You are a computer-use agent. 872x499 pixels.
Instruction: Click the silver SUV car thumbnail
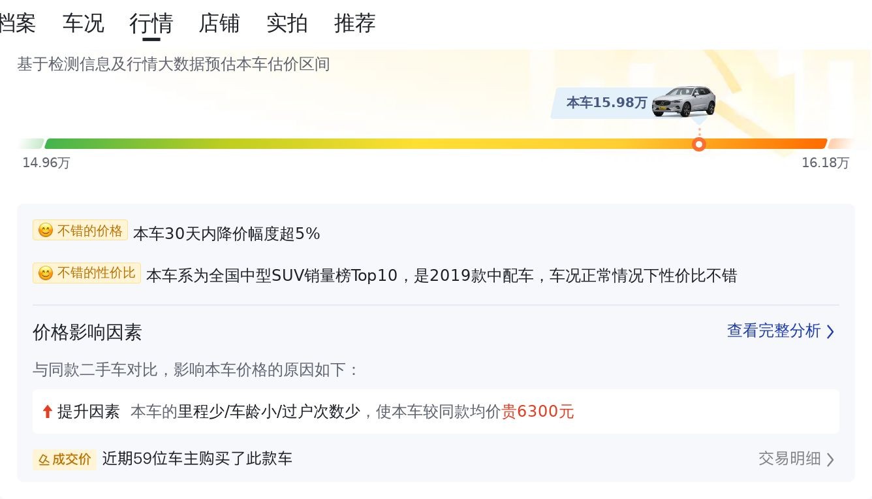(x=683, y=102)
